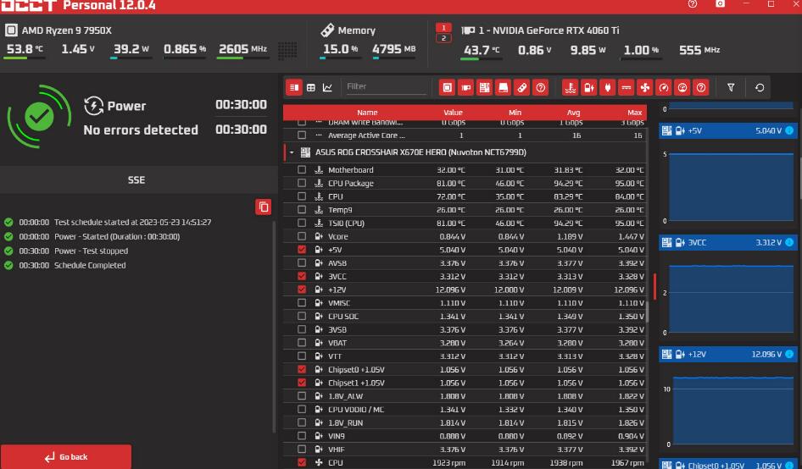Select the Average Active Core row
802x469 pixels.
click(465, 135)
